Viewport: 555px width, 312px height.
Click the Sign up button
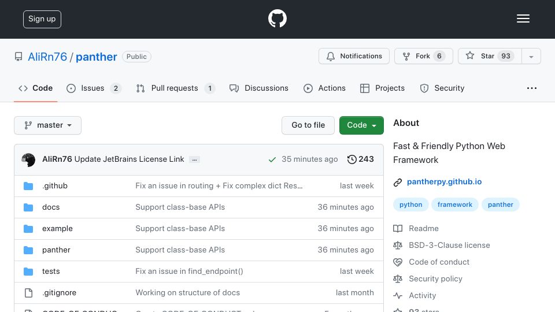point(42,19)
